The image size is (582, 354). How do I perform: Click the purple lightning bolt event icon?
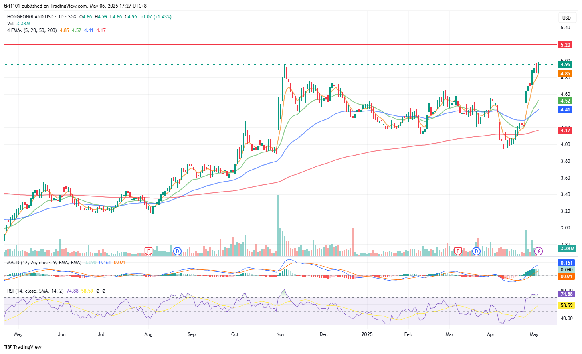click(x=539, y=251)
